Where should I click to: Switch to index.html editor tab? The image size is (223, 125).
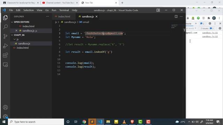pos(64,17)
